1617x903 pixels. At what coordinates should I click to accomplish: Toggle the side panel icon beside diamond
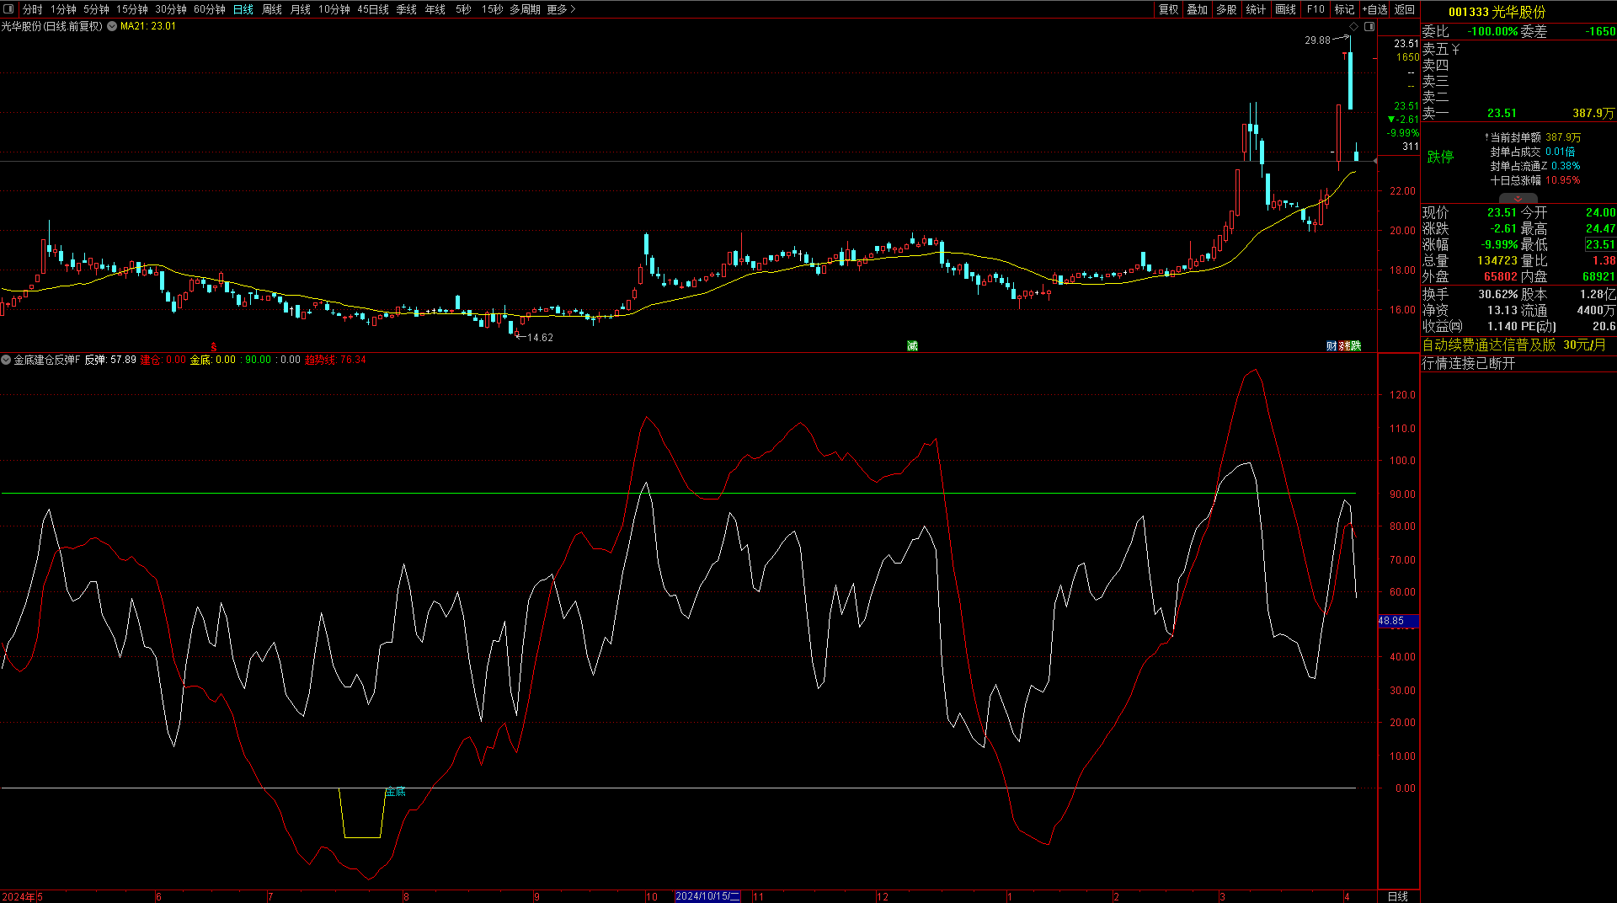click(x=1369, y=27)
